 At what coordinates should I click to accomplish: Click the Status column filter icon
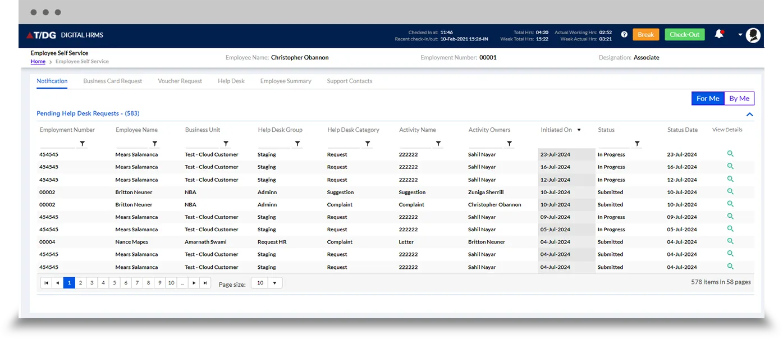click(637, 144)
